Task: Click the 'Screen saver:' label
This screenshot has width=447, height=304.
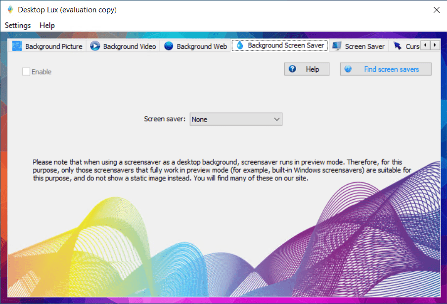Action: click(165, 119)
